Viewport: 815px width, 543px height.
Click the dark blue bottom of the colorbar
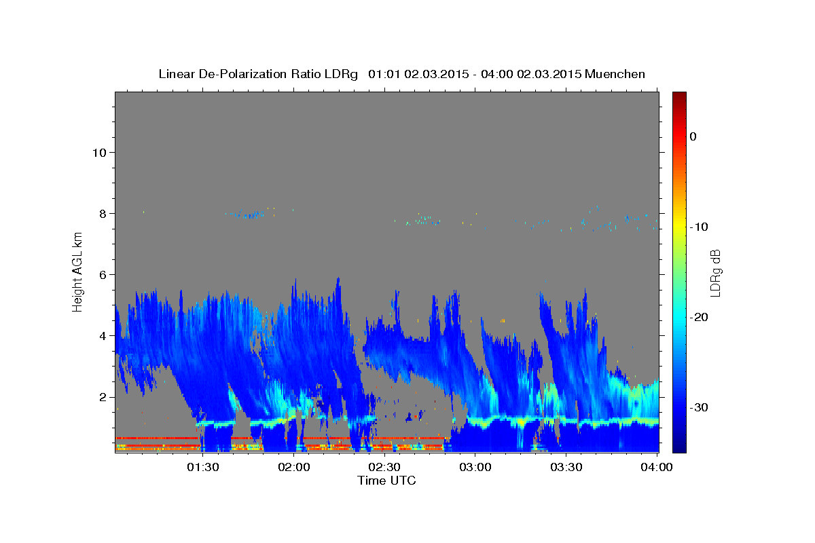click(679, 447)
